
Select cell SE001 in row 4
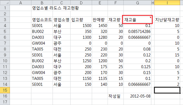42,25
